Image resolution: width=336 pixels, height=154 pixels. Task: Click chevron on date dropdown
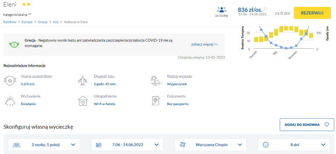pos(157,145)
